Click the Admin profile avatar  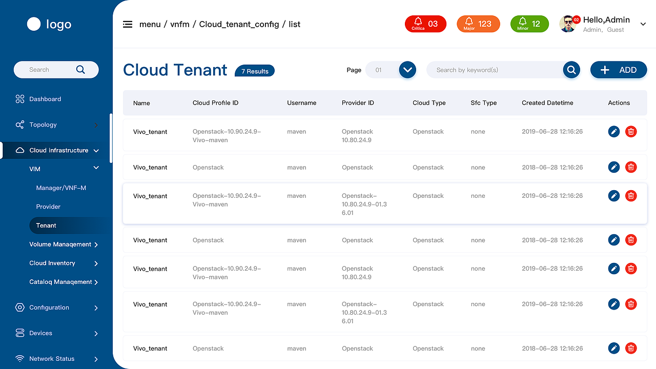(x=568, y=24)
